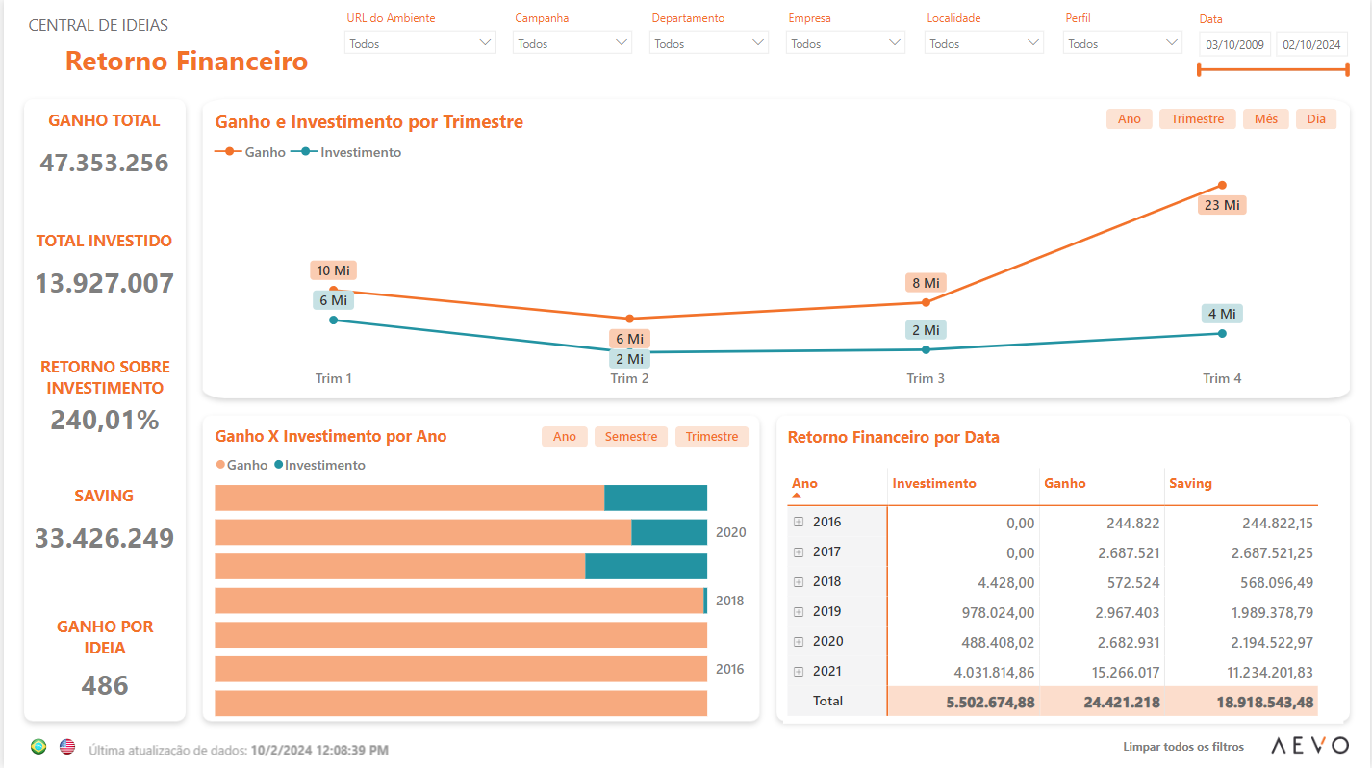Click the left handle of the date slider
Image resolution: width=1372 pixels, height=768 pixels.
(1199, 69)
